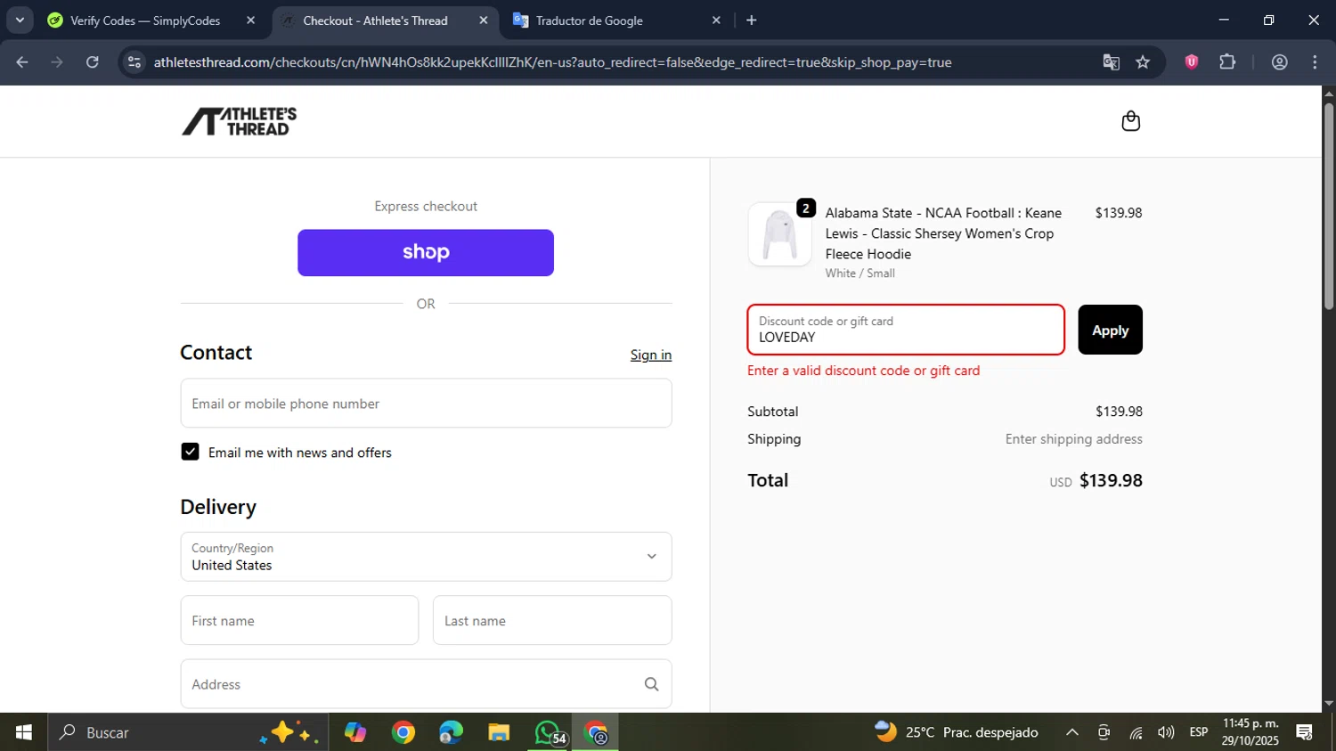Open the notification center icon

point(1305,732)
